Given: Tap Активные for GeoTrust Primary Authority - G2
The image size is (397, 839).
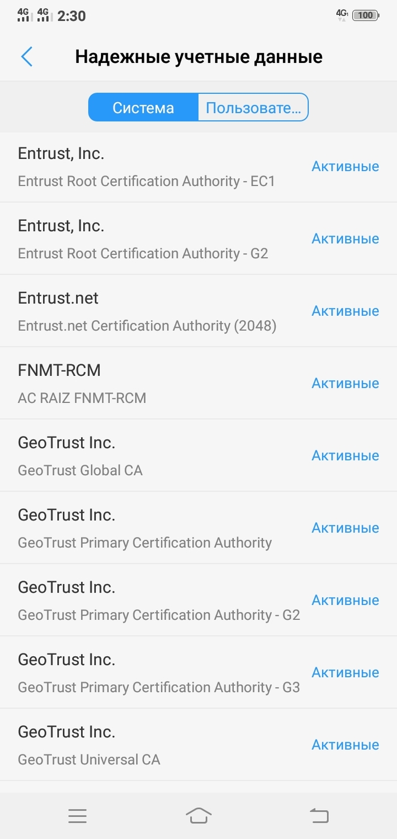Looking at the screenshot, I should coord(345,600).
